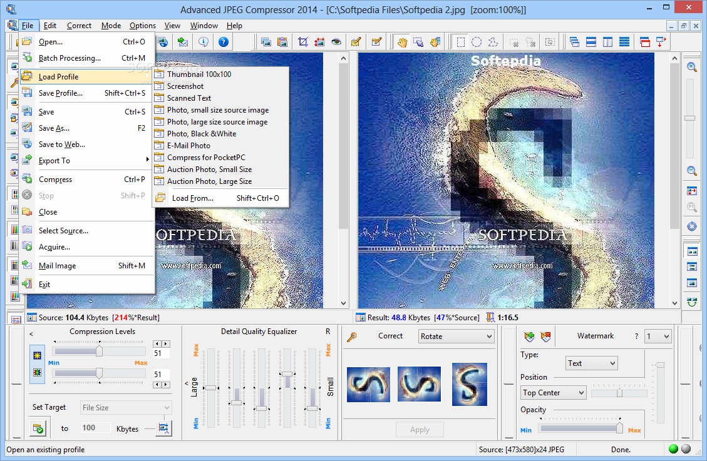Click the image info icon
The width and height of the screenshot is (707, 461).
pyautogui.click(x=204, y=43)
